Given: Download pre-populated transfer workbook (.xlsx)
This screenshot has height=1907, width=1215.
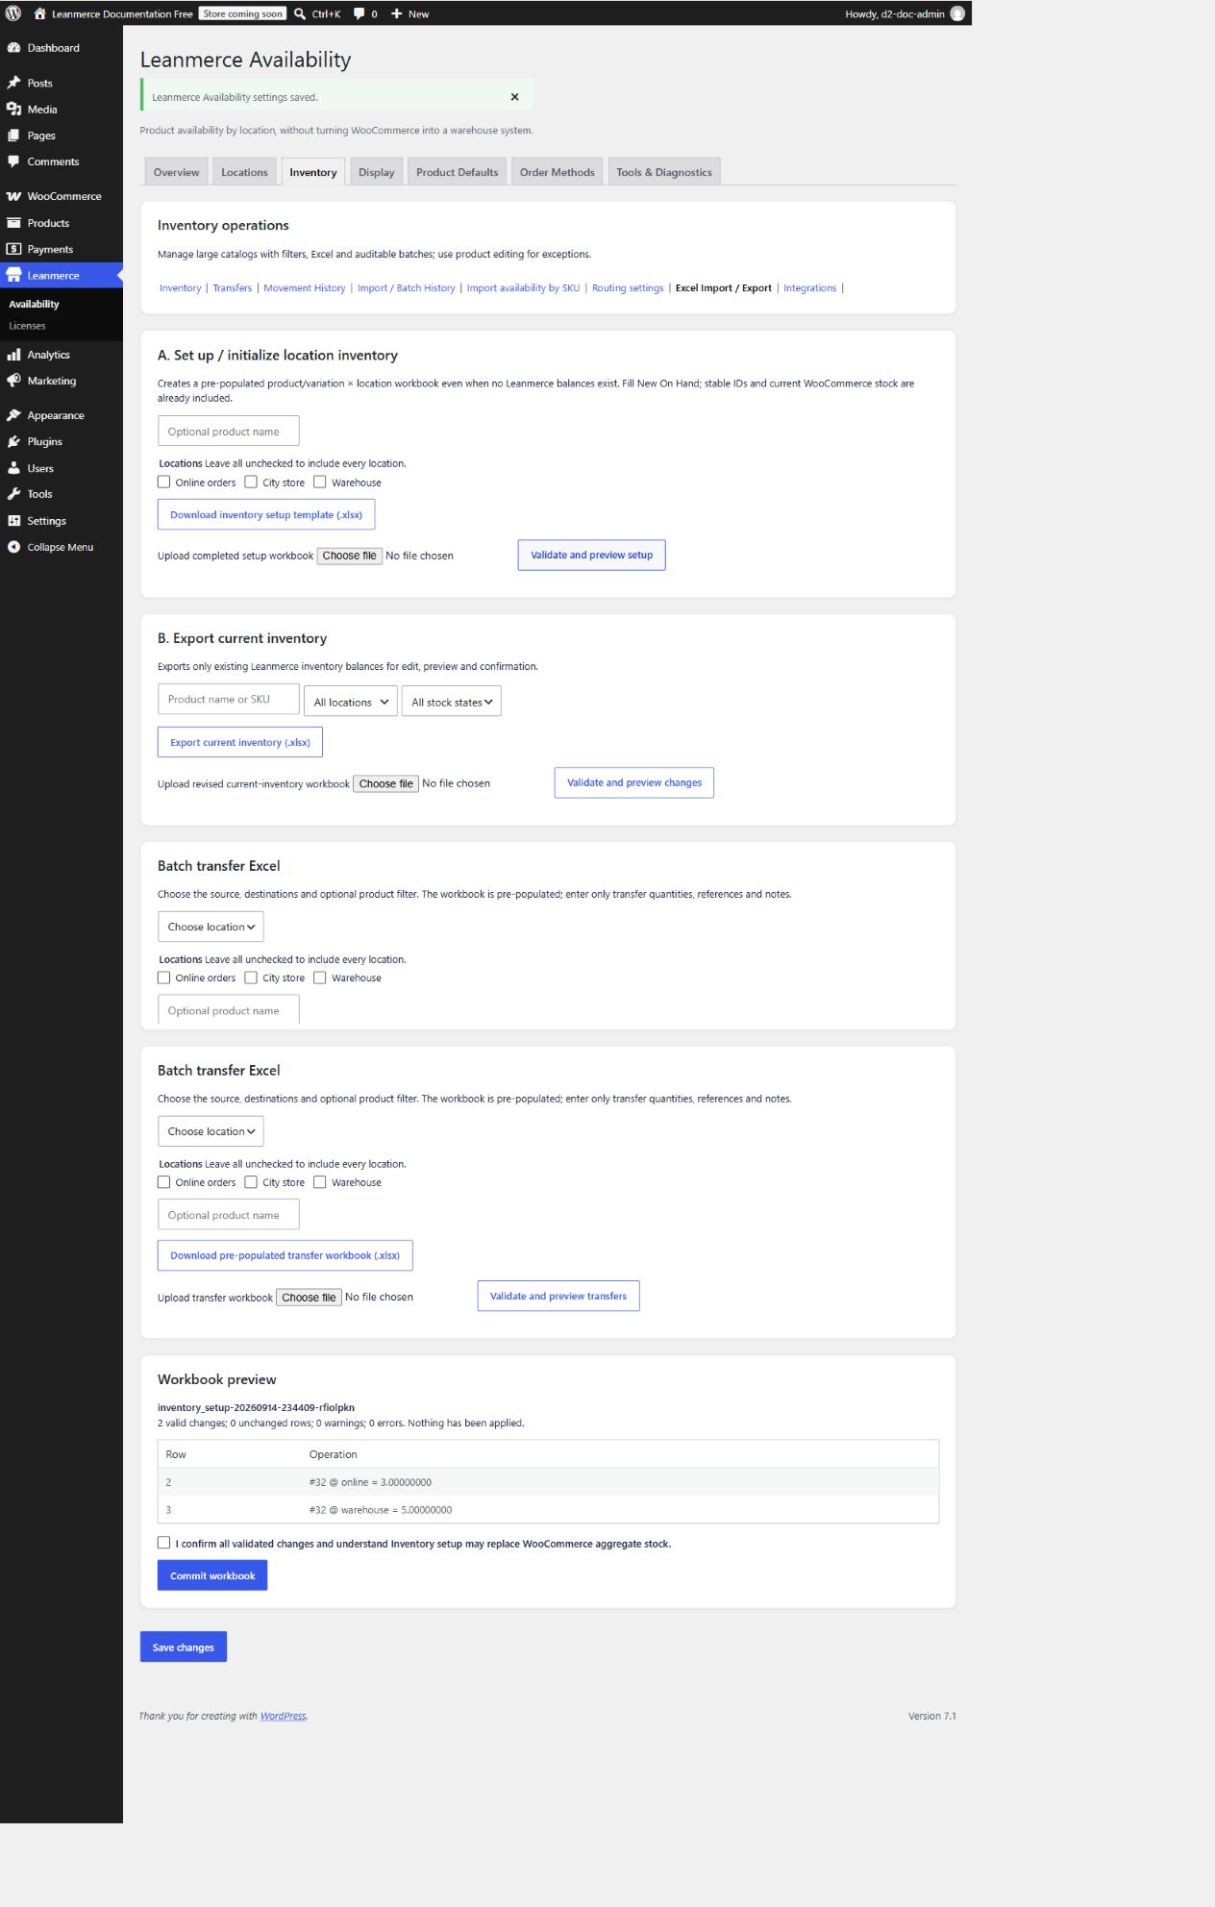Looking at the screenshot, I should (x=285, y=1255).
